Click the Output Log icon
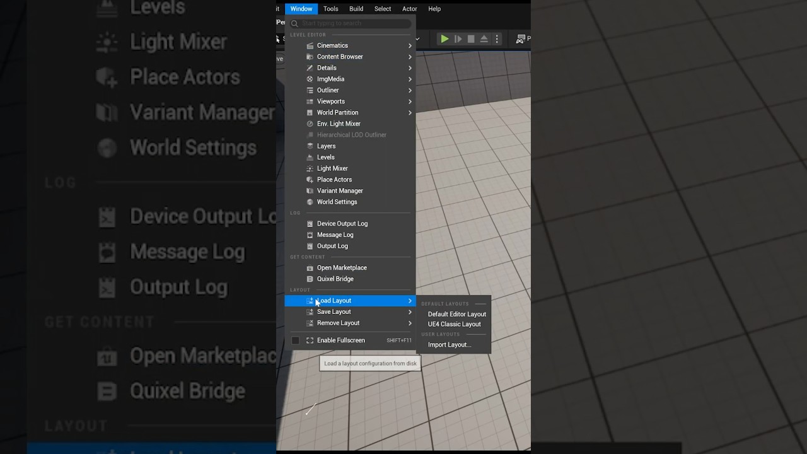 click(x=310, y=246)
